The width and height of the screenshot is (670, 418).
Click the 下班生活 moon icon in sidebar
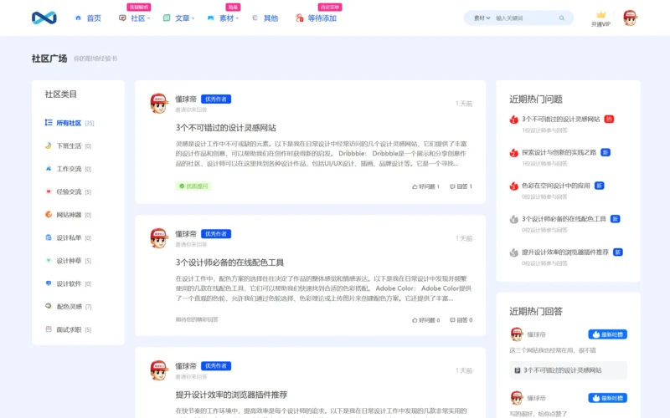[49, 145]
